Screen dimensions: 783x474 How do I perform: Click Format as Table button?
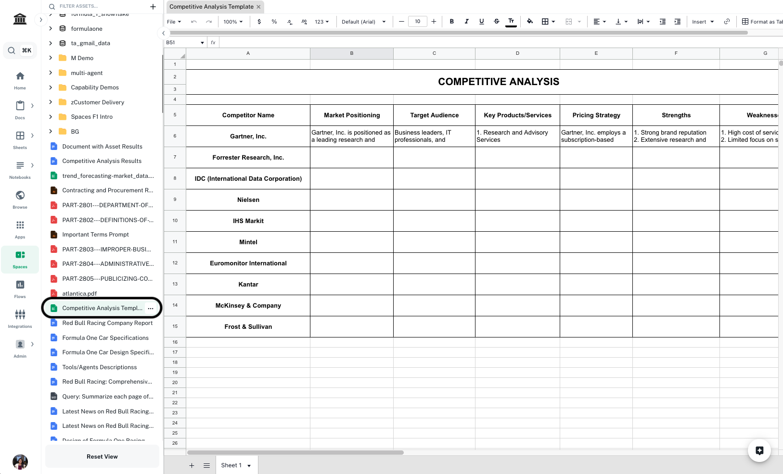pos(762,22)
